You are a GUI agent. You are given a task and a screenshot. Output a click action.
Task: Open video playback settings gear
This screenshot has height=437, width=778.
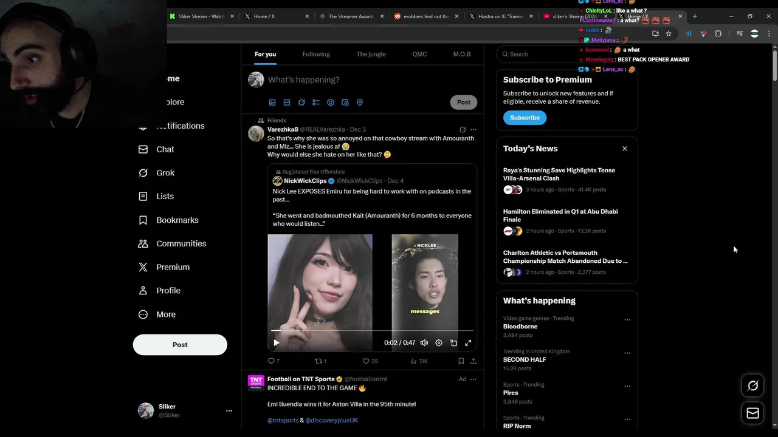439,343
